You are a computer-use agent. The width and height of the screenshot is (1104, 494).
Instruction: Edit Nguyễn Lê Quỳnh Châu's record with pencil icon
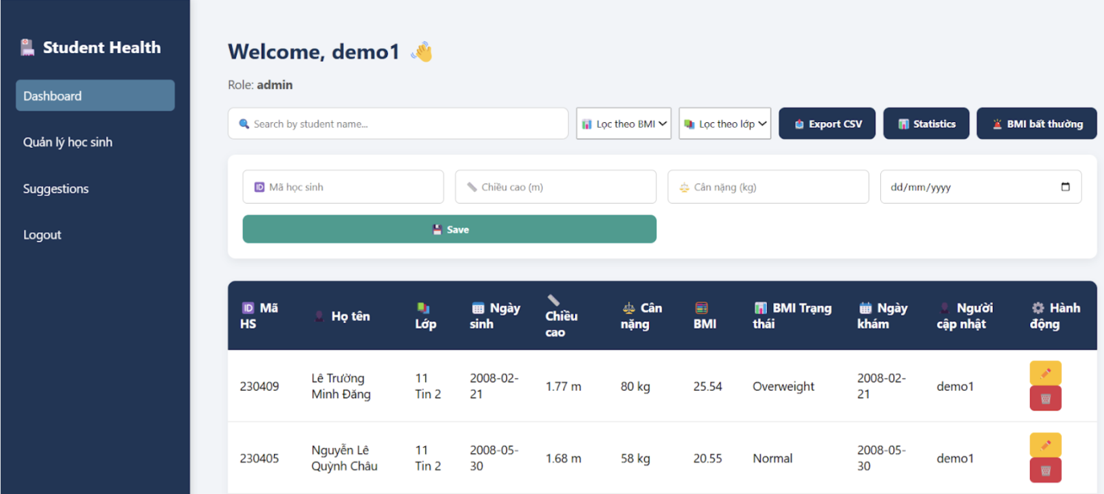[1045, 445]
